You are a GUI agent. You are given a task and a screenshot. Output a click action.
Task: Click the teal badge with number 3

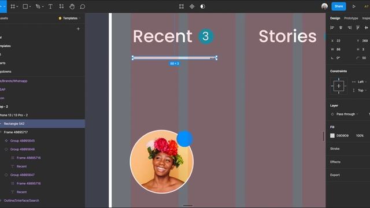point(206,36)
